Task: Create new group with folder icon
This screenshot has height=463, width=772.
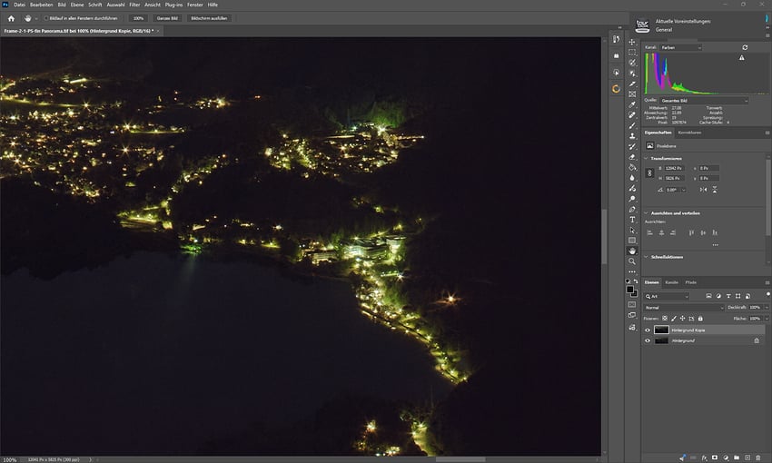Action: click(737, 458)
